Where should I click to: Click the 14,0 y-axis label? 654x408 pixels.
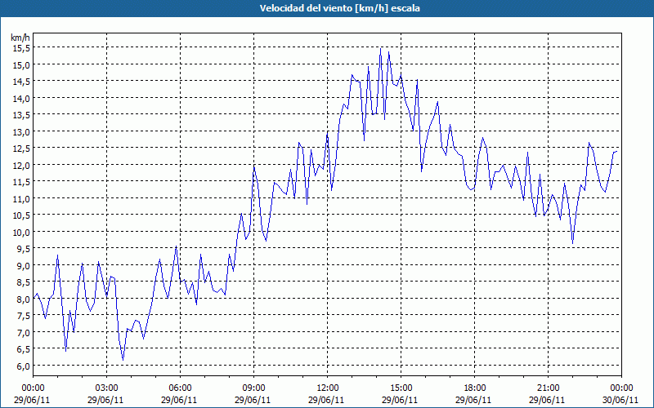(x=22, y=98)
